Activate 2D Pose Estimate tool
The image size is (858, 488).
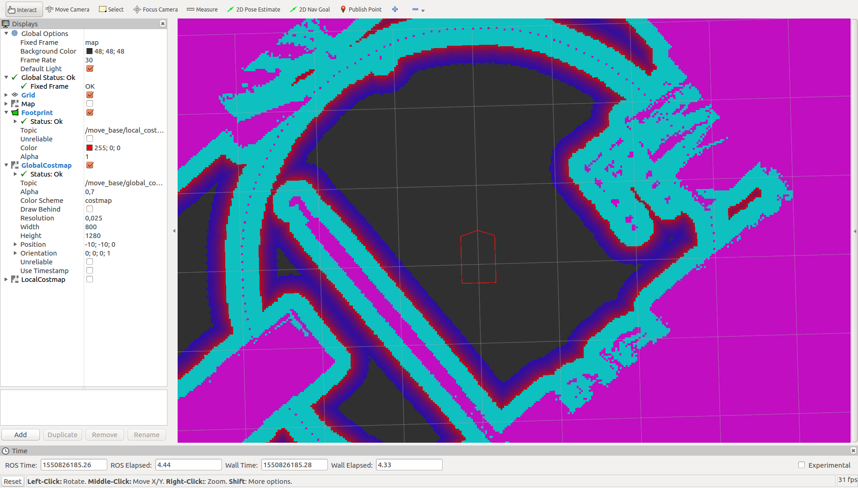(x=253, y=9)
